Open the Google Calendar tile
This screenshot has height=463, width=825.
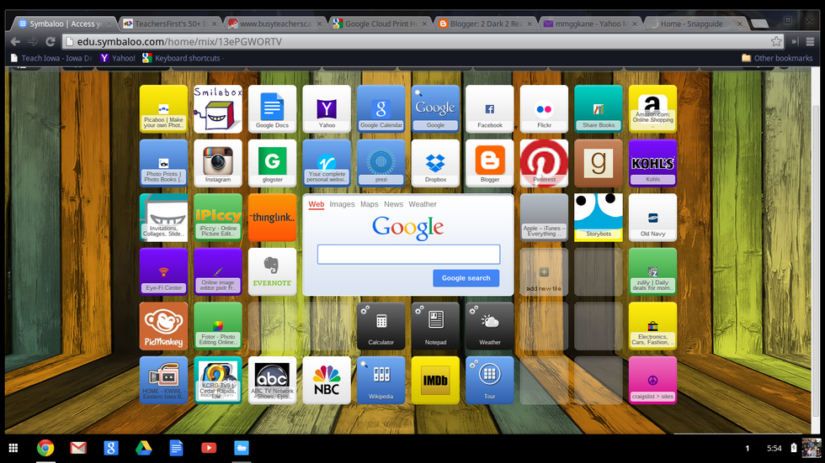(x=381, y=108)
